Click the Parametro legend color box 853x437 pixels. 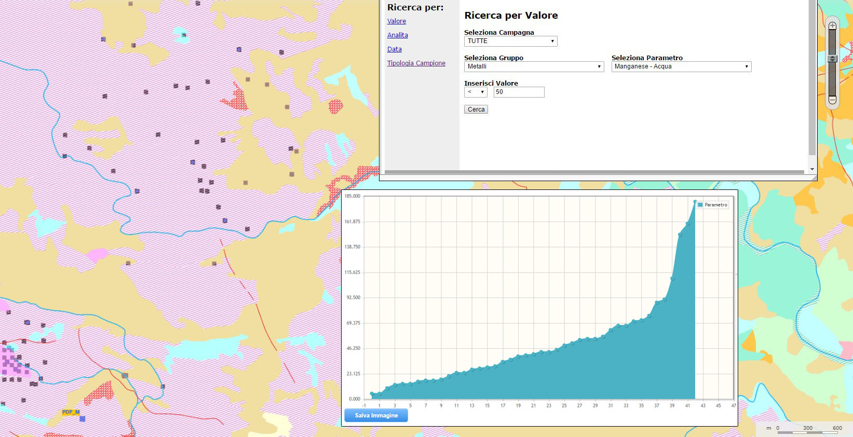700,205
